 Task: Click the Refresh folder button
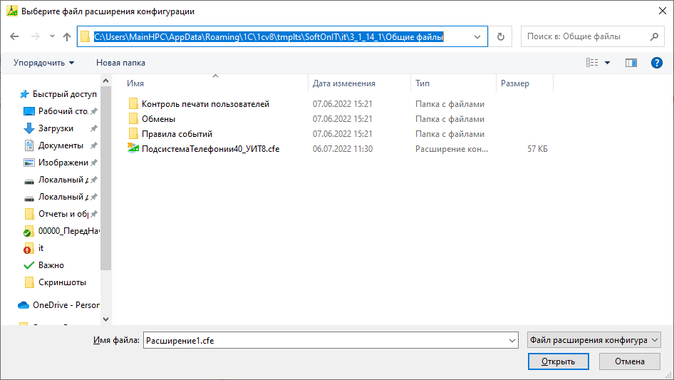501,36
